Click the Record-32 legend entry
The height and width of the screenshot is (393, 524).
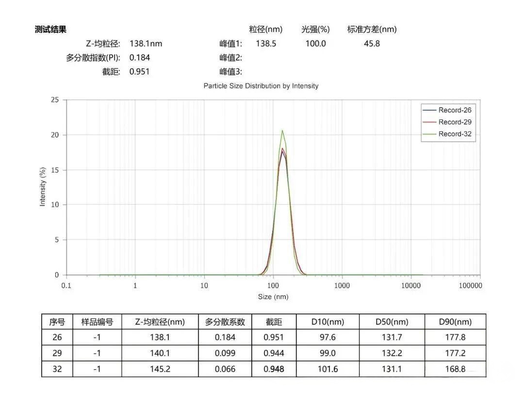(455, 134)
